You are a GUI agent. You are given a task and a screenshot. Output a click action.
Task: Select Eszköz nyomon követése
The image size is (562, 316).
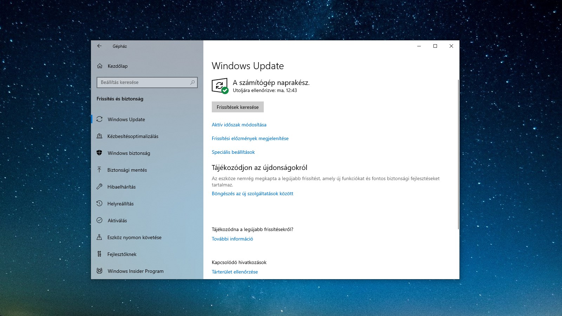tap(147, 237)
